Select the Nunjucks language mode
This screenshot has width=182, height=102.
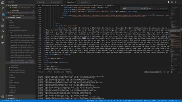point(164,101)
